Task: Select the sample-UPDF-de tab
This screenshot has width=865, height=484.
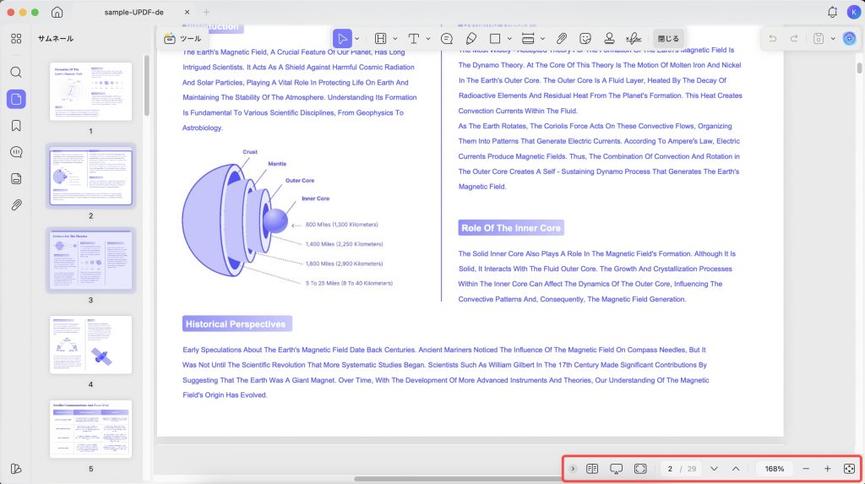Action: point(133,12)
